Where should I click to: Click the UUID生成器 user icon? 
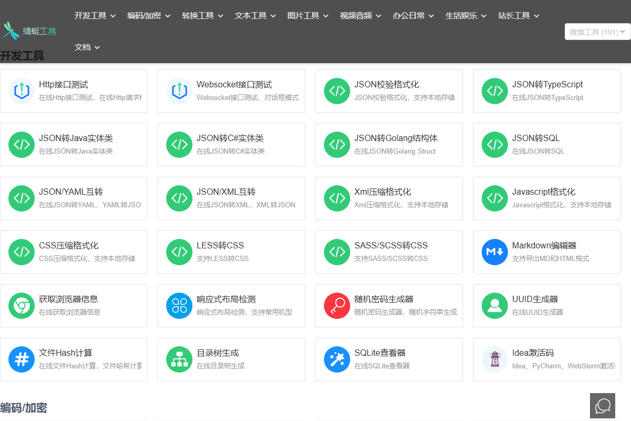coord(495,306)
